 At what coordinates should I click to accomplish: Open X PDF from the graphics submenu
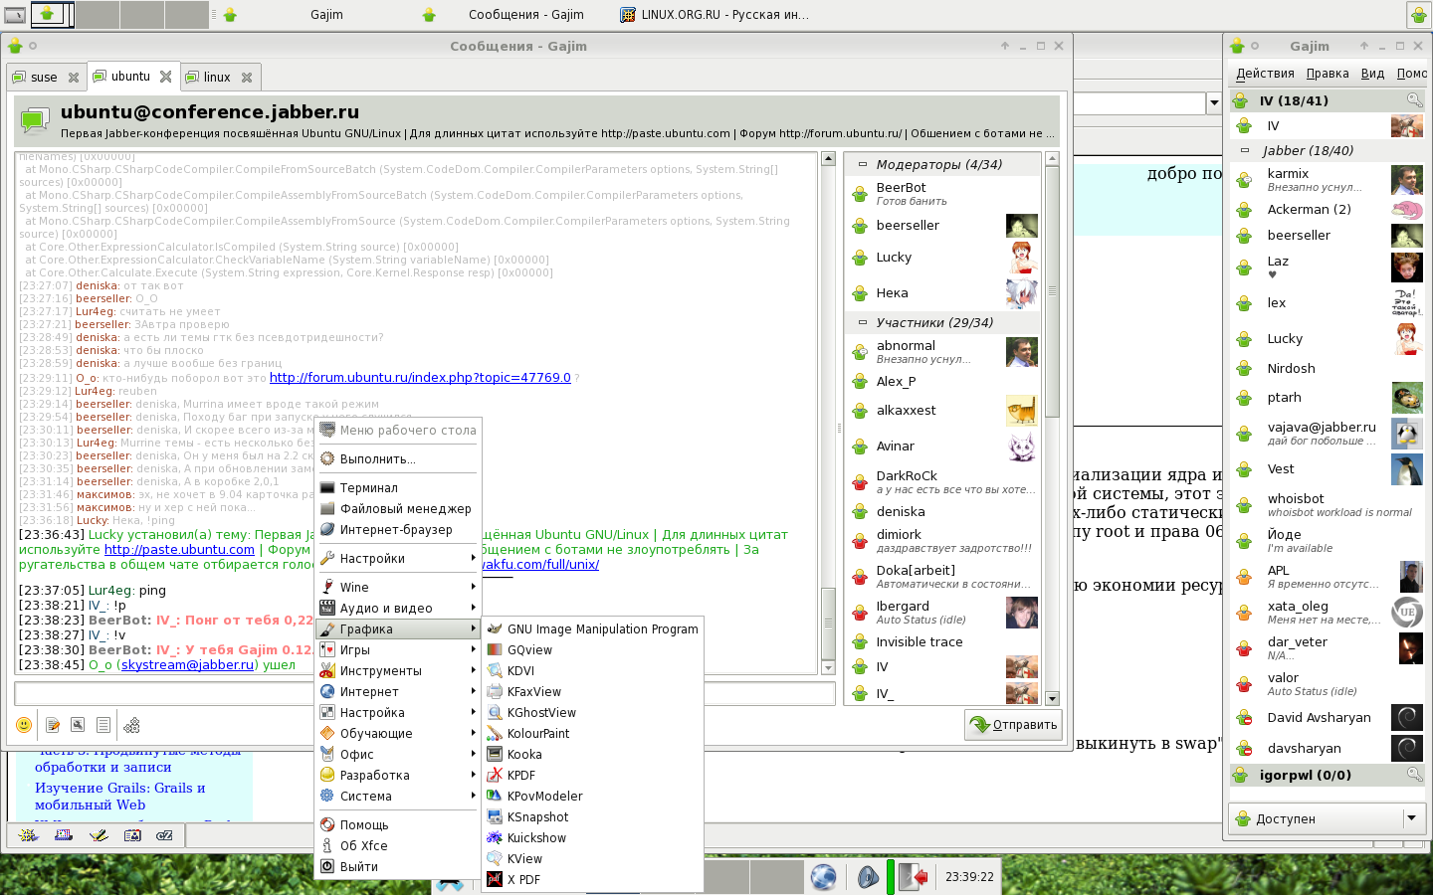click(593, 879)
